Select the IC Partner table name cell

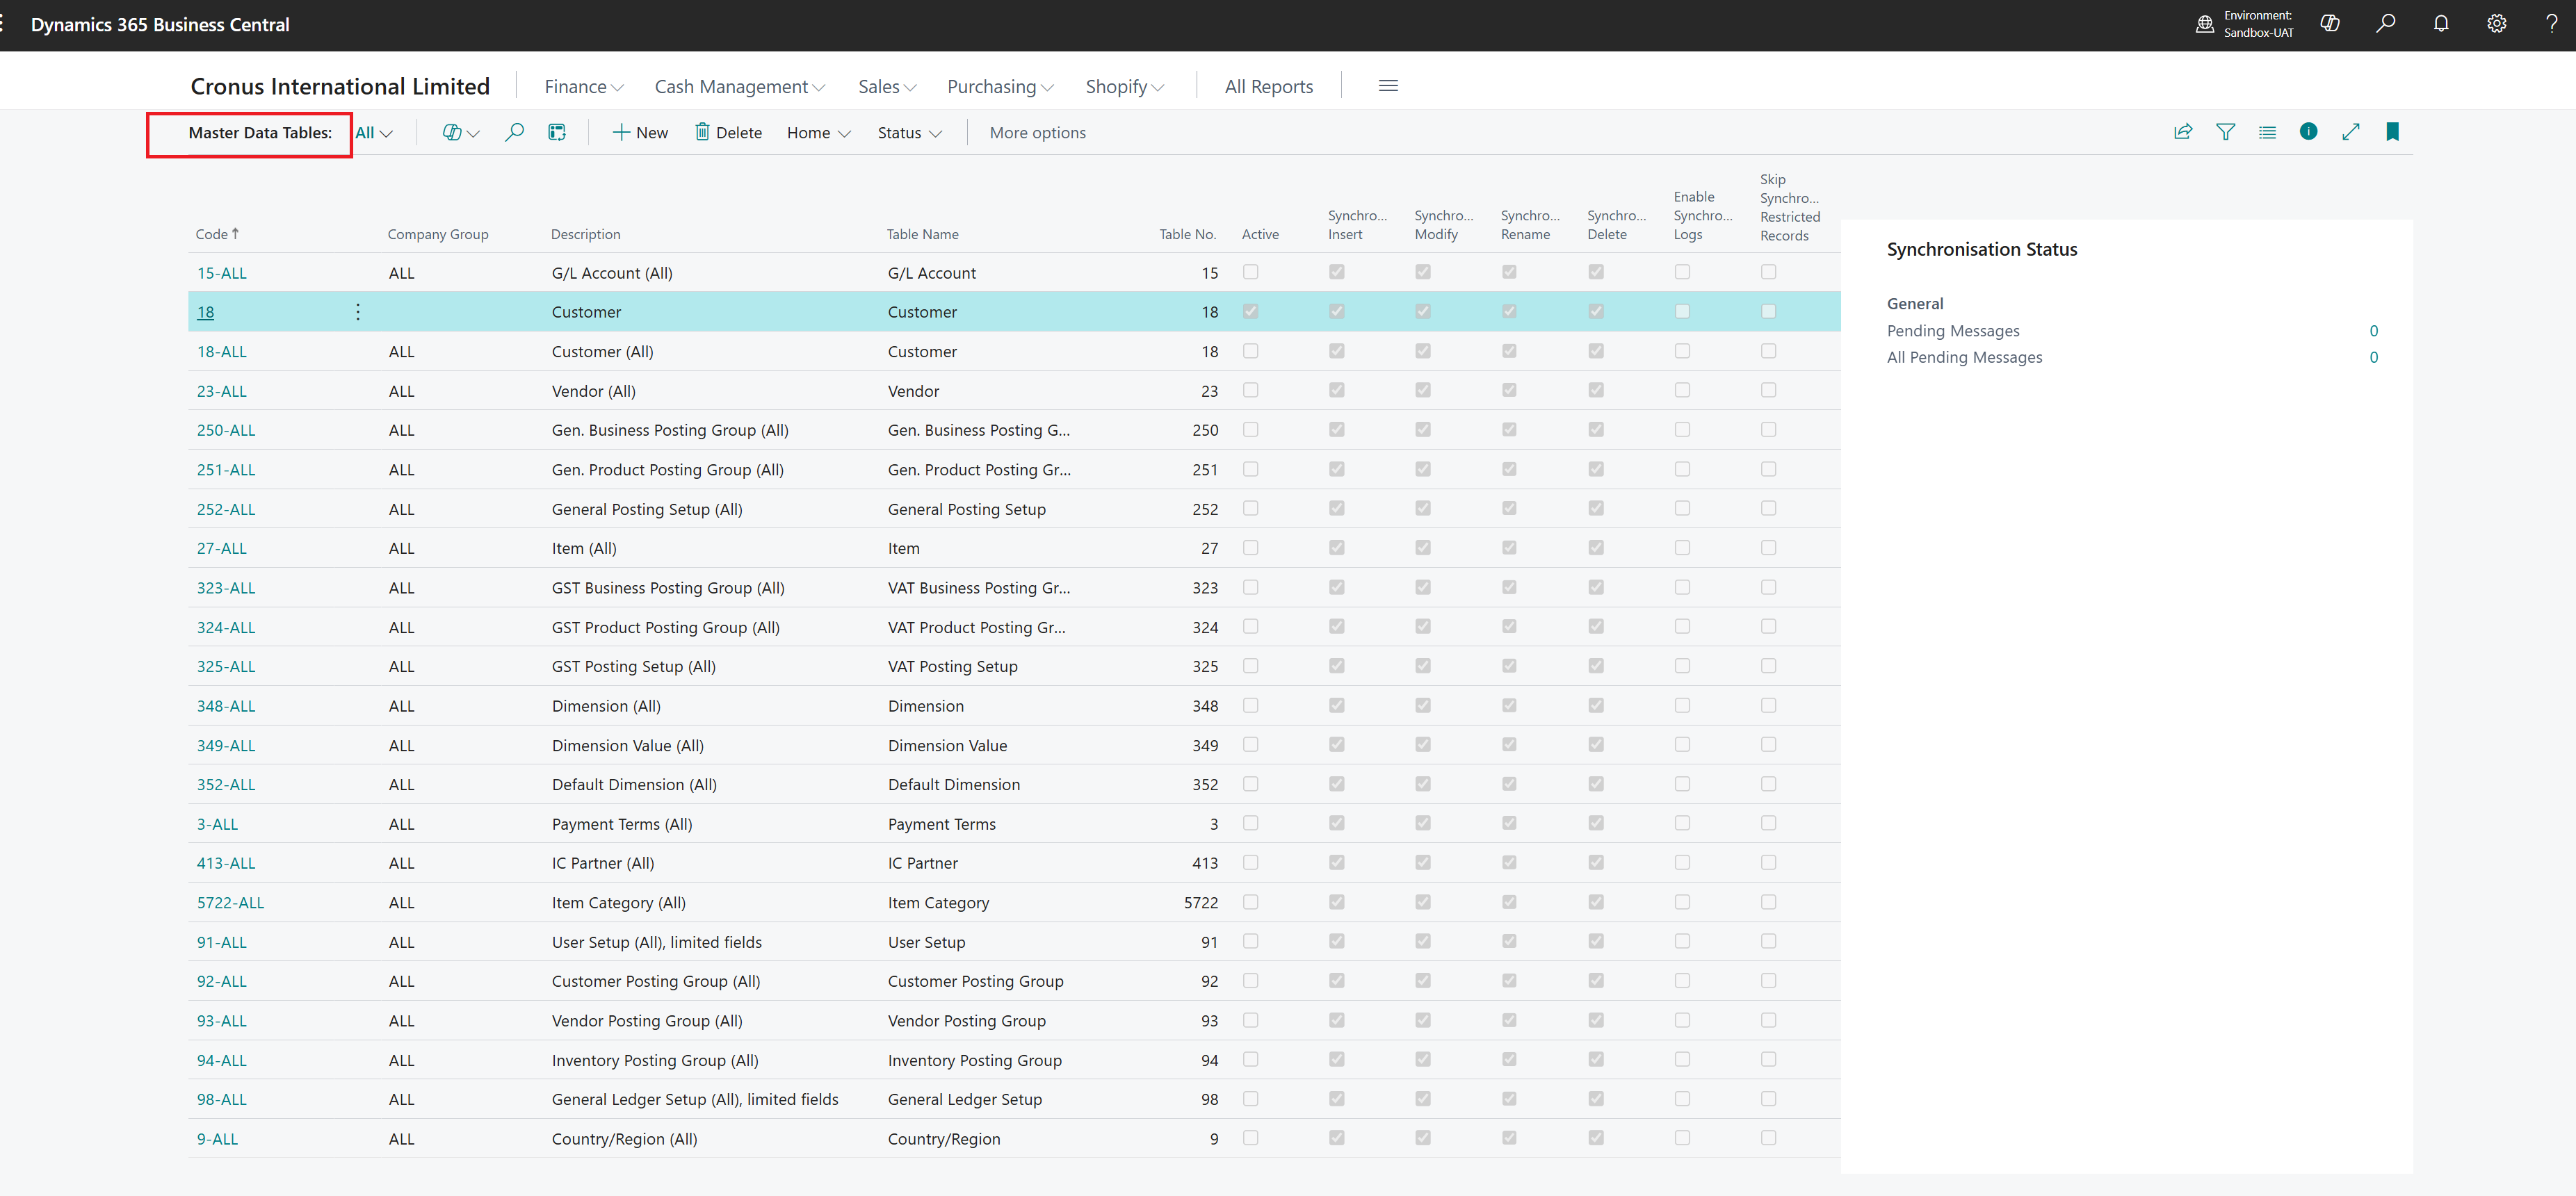pyautogui.click(x=922, y=863)
